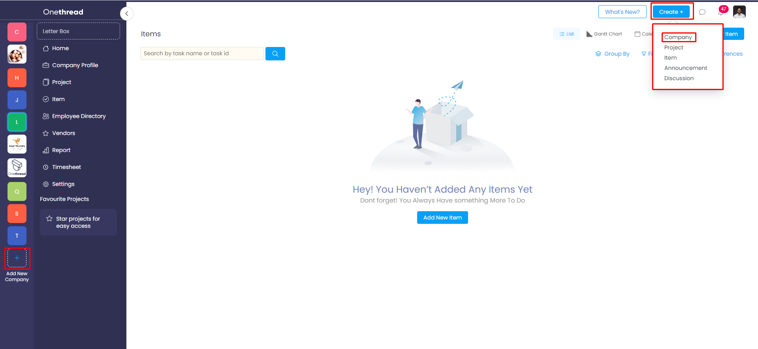Image resolution: width=758 pixels, height=349 pixels.
Task: Select the light green Q company icon
Action: click(17, 191)
